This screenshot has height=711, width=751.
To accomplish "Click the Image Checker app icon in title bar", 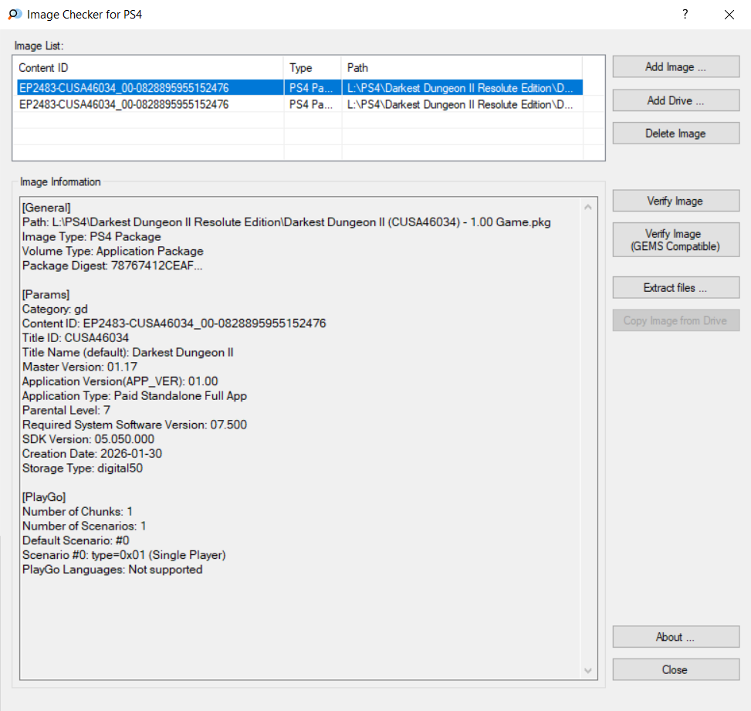I will [14, 15].
